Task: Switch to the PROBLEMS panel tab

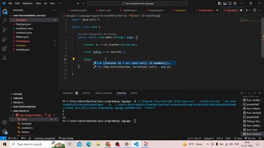Action: [x=68, y=93]
